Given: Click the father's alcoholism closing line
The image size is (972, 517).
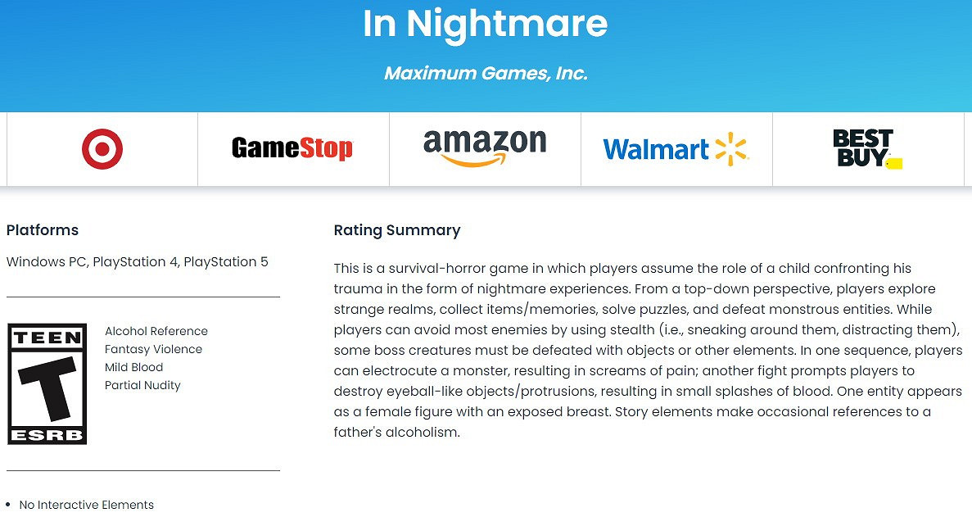Looking at the screenshot, I should [397, 433].
